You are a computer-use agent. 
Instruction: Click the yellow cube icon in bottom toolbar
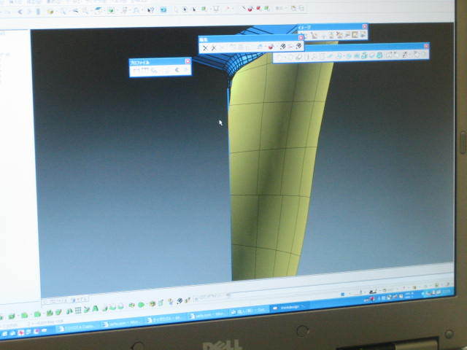153,304
